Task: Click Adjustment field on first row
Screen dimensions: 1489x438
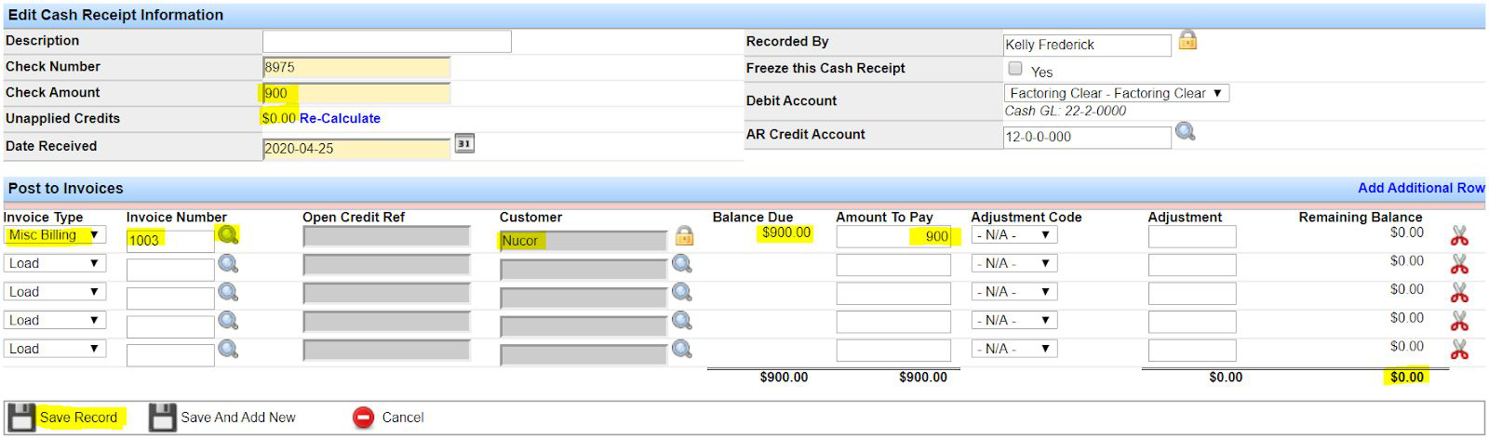Action: click(1192, 236)
